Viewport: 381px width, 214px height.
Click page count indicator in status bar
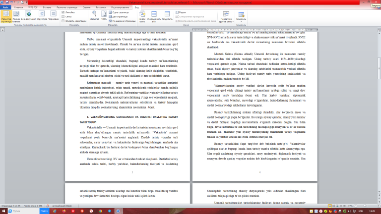tap(11, 206)
